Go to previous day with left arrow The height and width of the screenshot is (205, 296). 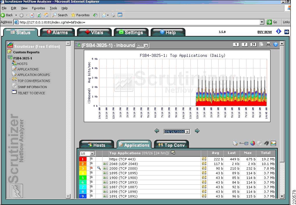[157, 131]
